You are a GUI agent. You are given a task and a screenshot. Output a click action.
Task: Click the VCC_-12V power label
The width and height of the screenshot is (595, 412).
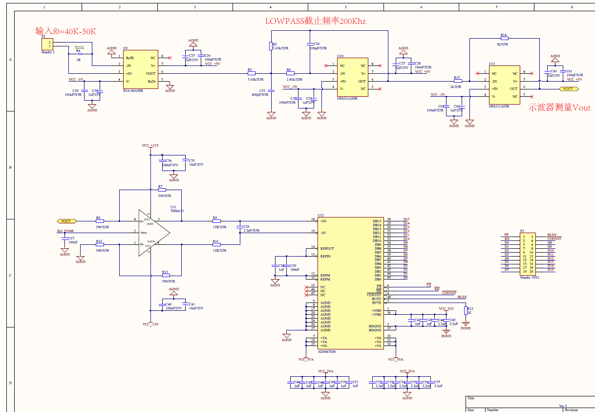(x=150, y=325)
